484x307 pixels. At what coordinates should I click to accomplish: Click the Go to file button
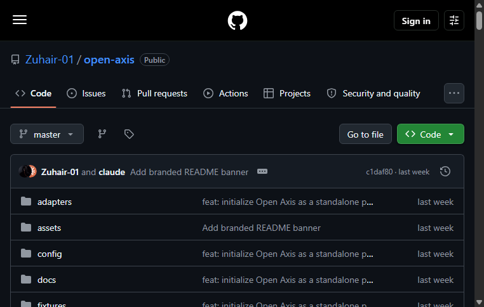[365, 134]
